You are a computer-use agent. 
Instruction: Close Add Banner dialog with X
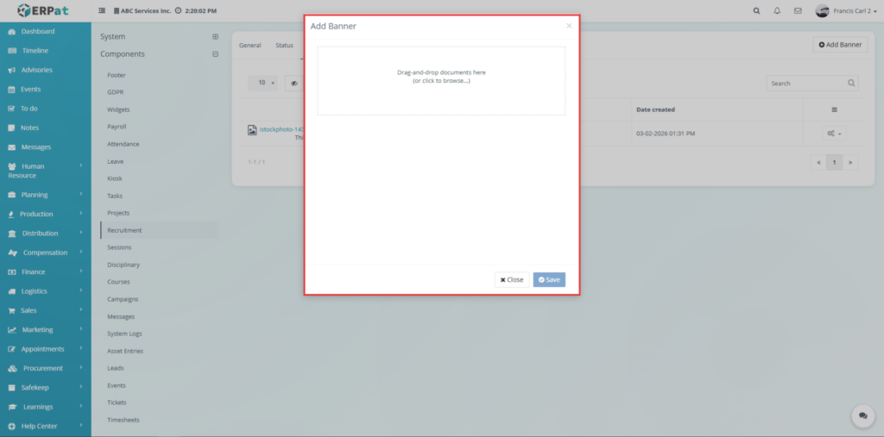tap(569, 25)
